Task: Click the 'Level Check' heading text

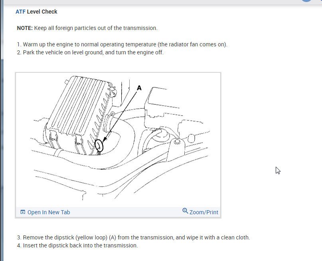Action: (x=42, y=12)
